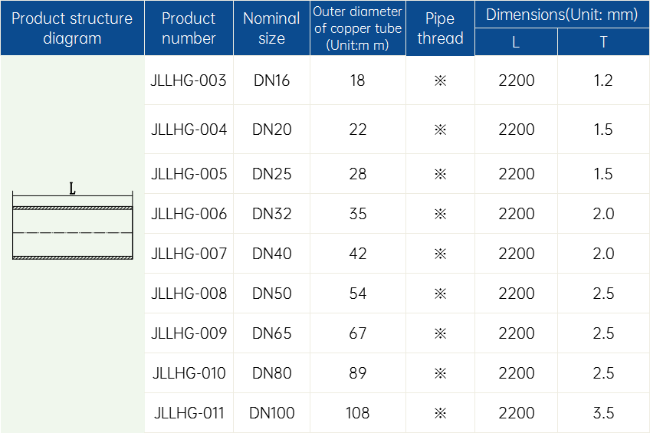Screen dimensions: 650x433
Task: Select the Nominal size column header
Action: click(x=271, y=28)
